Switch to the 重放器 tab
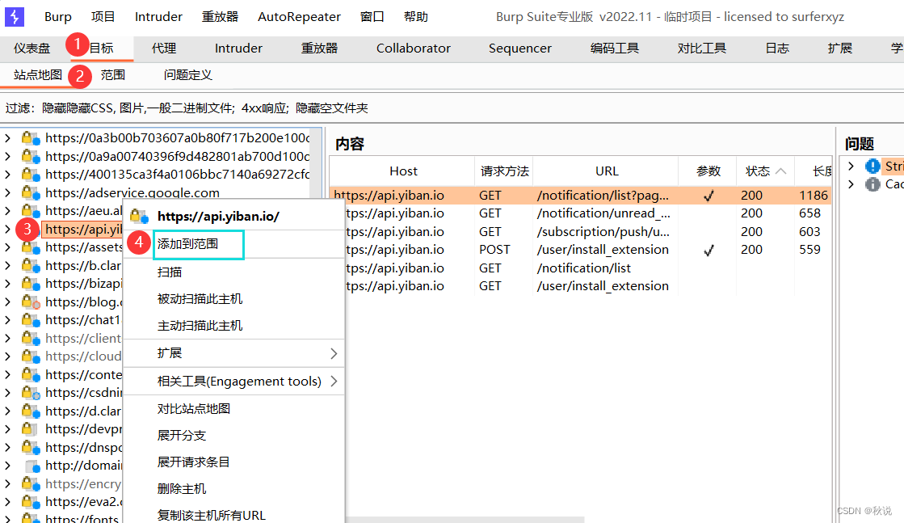The image size is (904, 523). point(319,49)
